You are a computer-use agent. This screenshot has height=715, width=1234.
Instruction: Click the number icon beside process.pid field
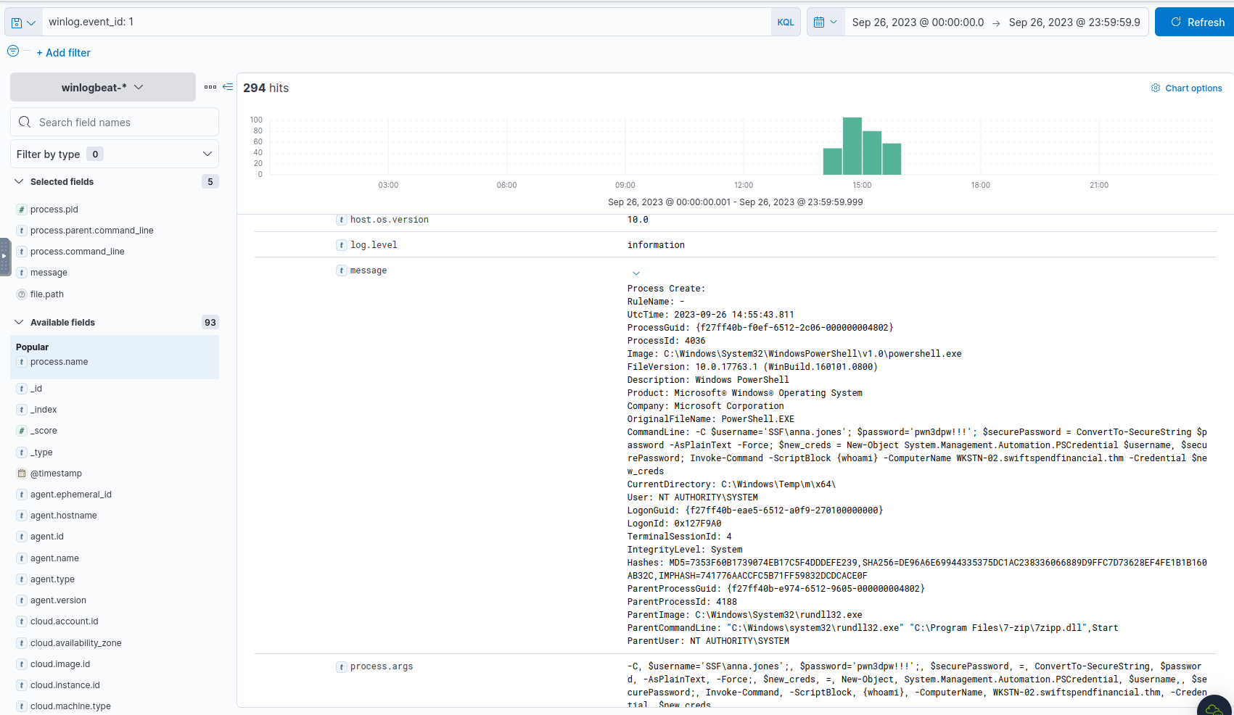pos(22,210)
